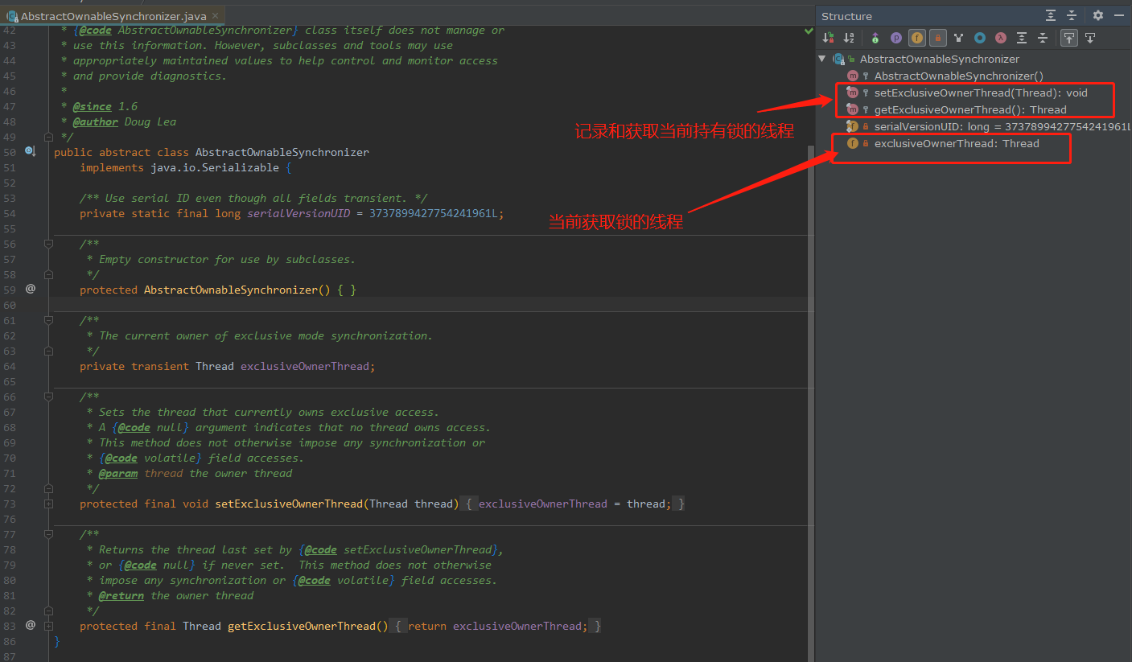The image size is (1132, 662).
Task: Disable Autoscroll to Source button
Action: pyautogui.click(x=1069, y=38)
